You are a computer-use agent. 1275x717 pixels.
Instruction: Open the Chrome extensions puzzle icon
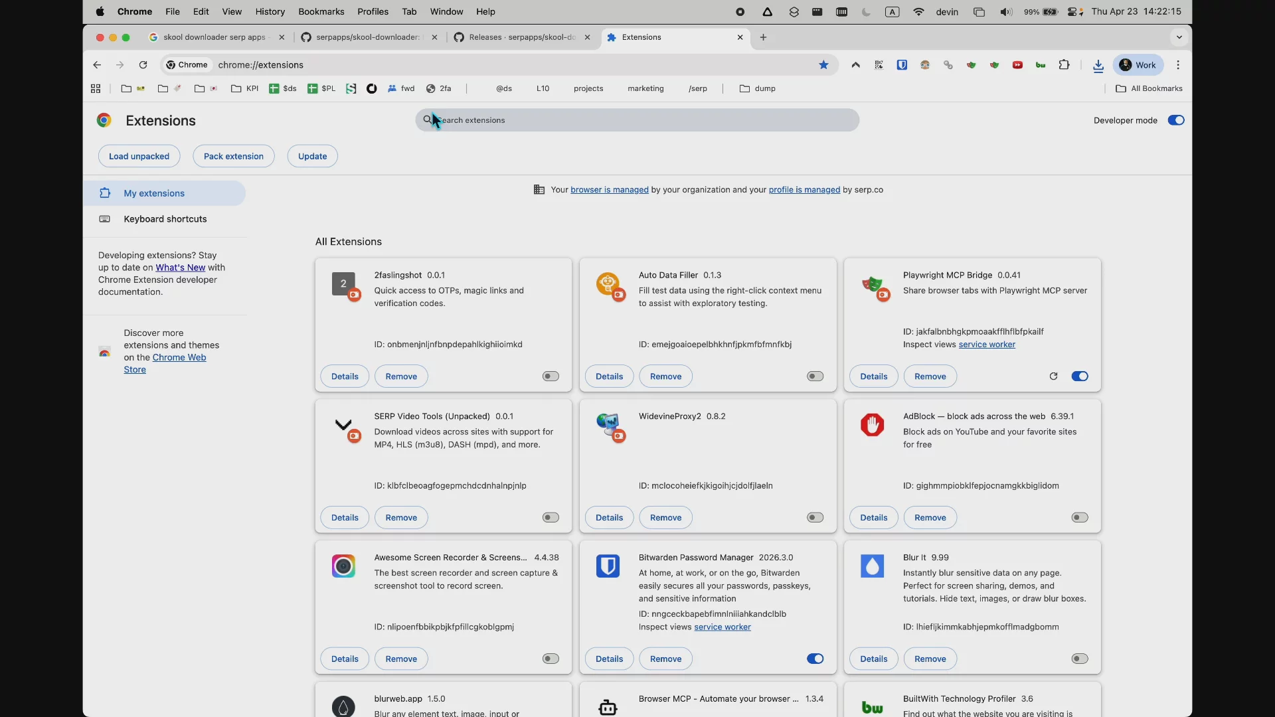1064,65
